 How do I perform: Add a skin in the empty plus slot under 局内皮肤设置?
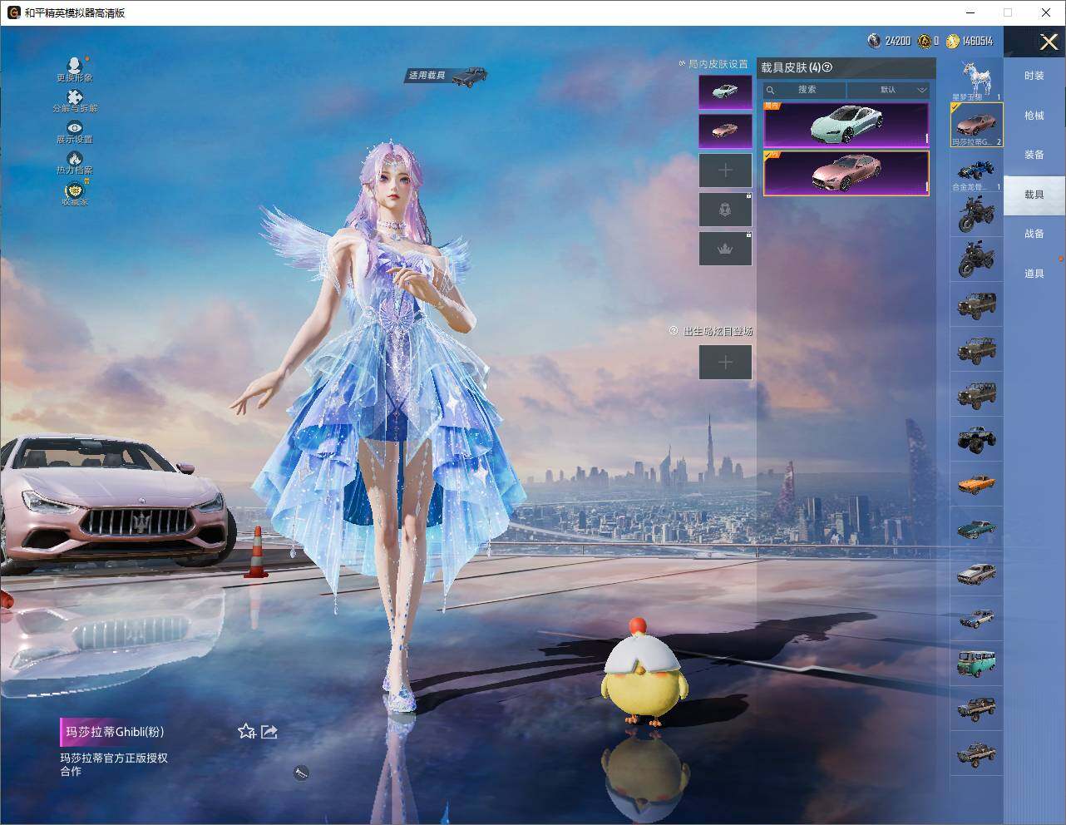click(725, 170)
